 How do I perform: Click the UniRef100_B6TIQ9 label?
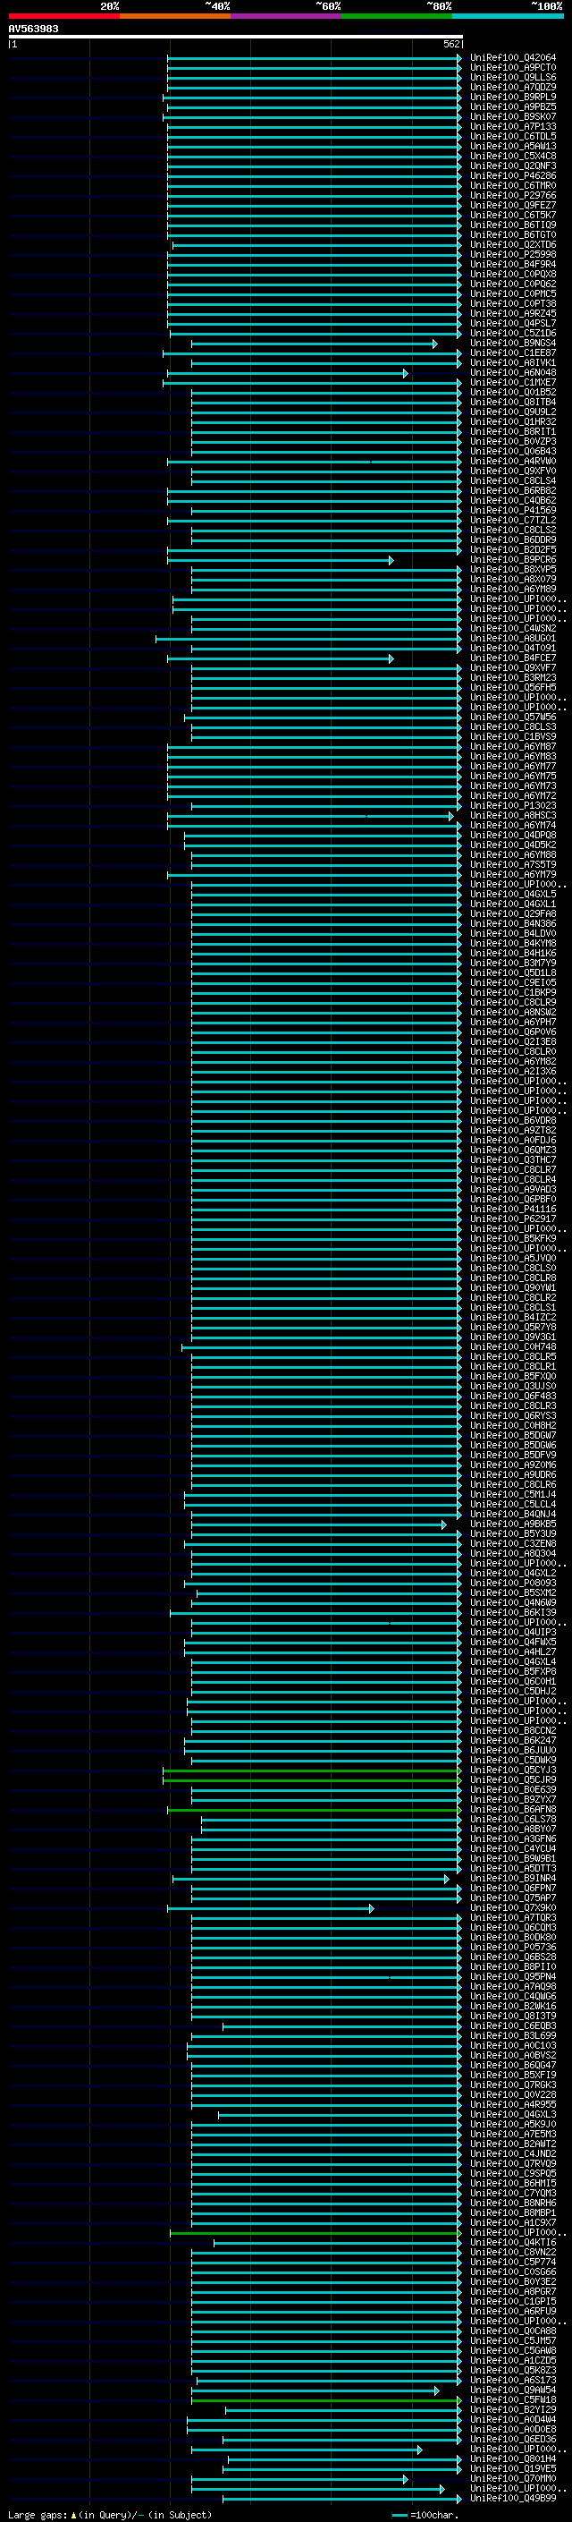513,225
